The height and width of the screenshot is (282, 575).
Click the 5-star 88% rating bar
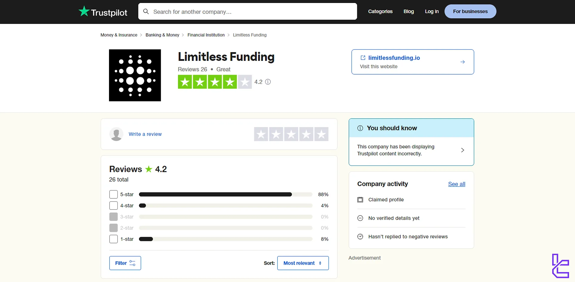(226, 194)
